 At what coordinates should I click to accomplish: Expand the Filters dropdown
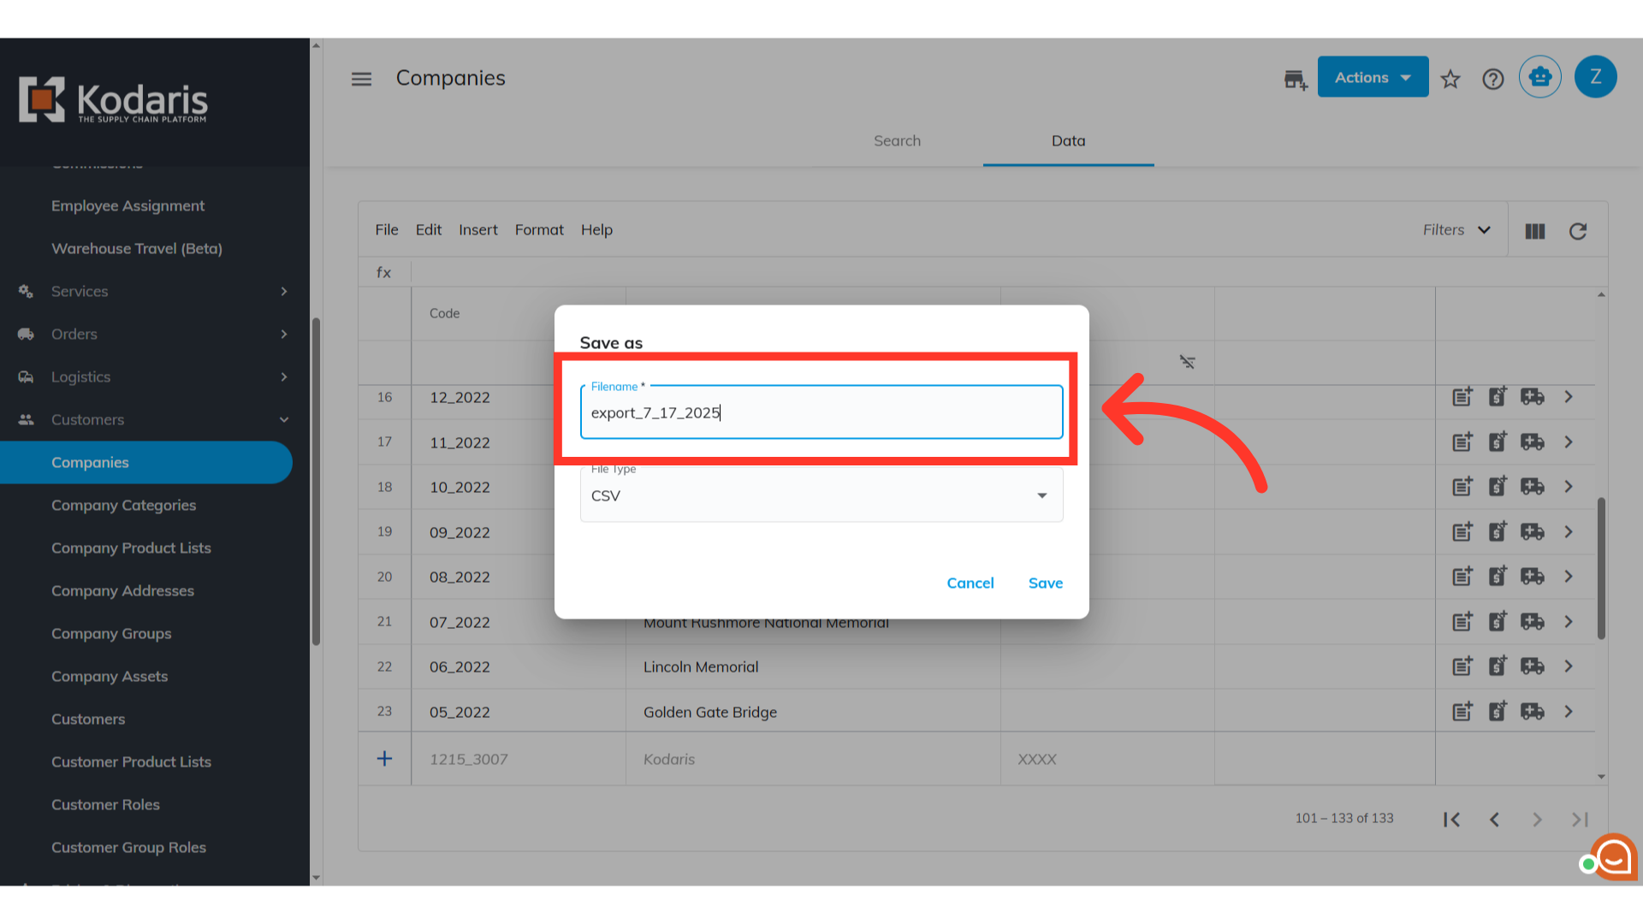click(x=1456, y=230)
